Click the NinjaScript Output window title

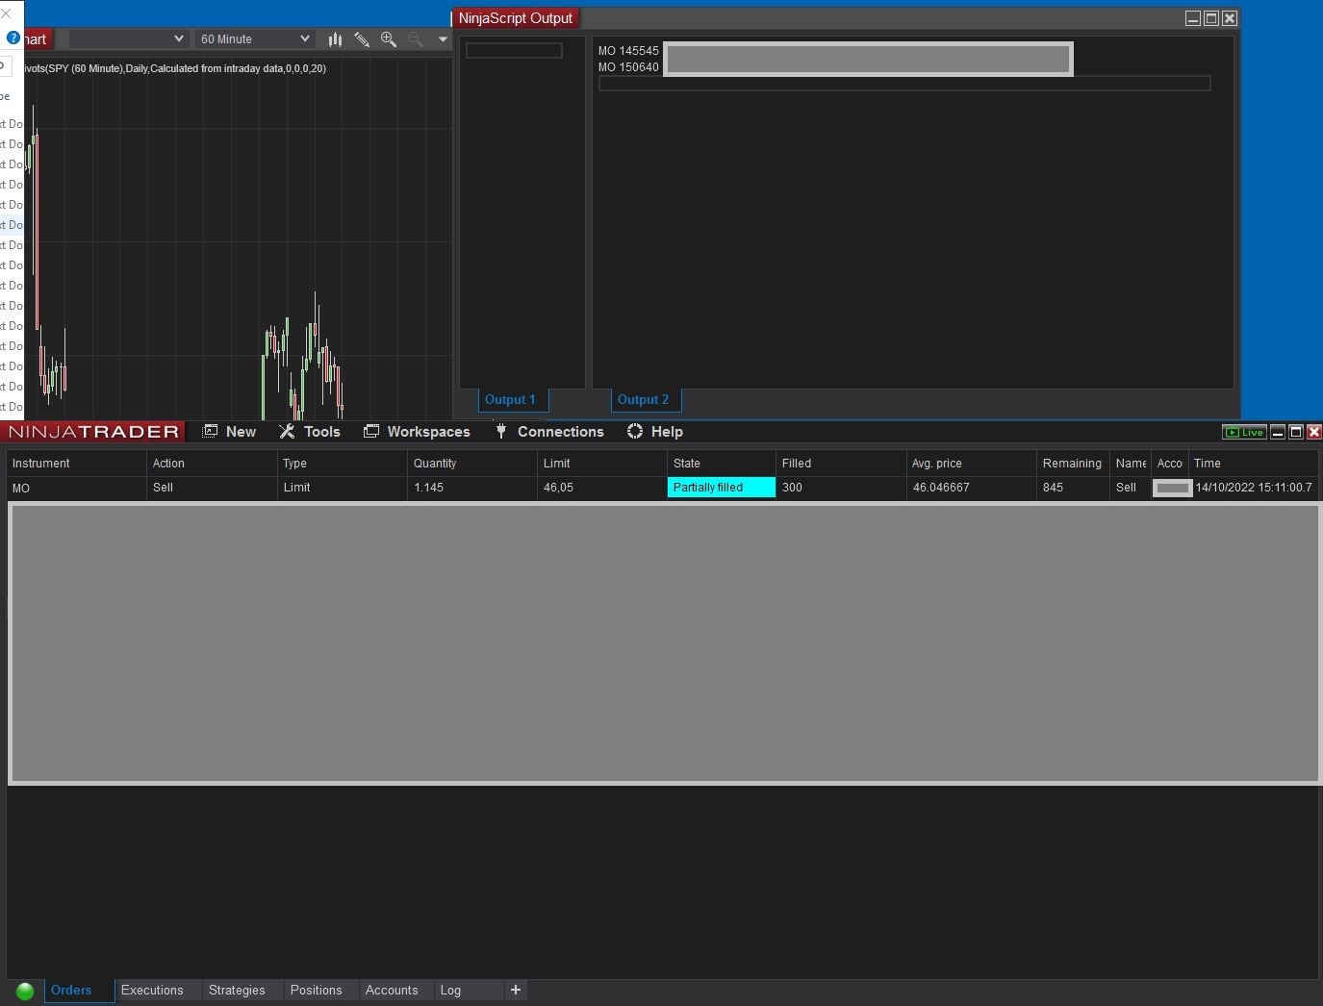click(x=516, y=18)
